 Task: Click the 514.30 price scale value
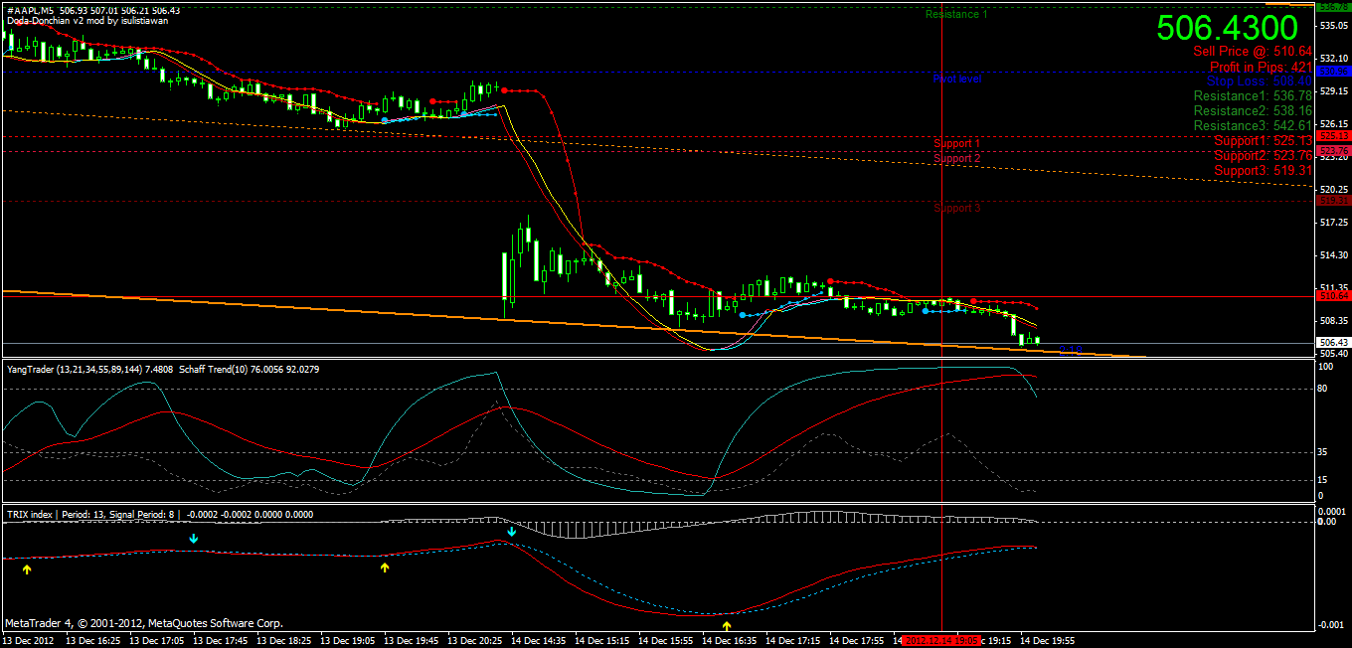(1332, 255)
